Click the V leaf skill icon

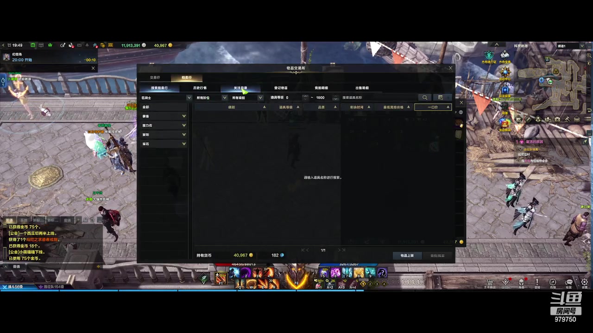pos(204,279)
